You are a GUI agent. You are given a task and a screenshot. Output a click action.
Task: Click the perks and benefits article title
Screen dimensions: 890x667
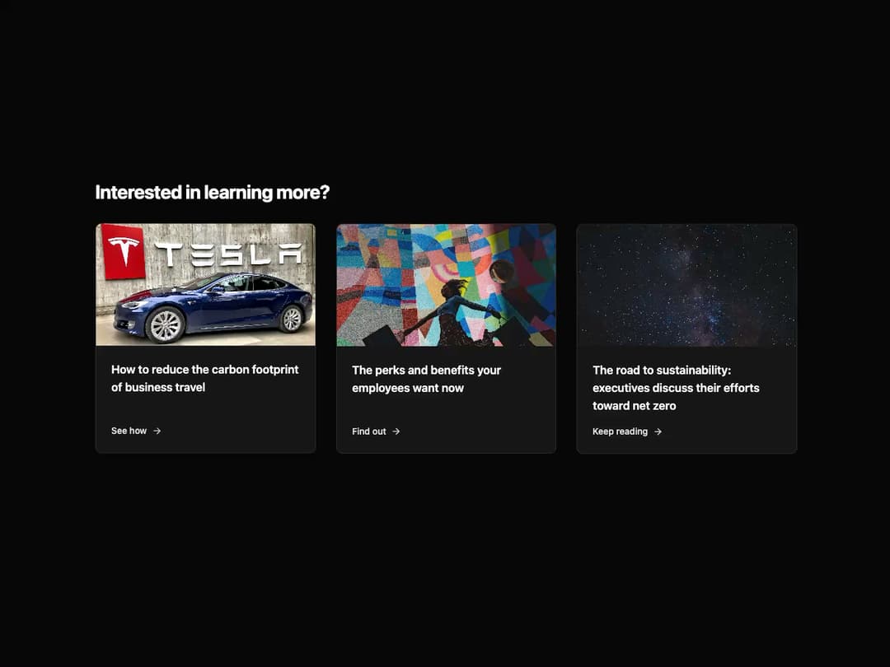point(426,379)
